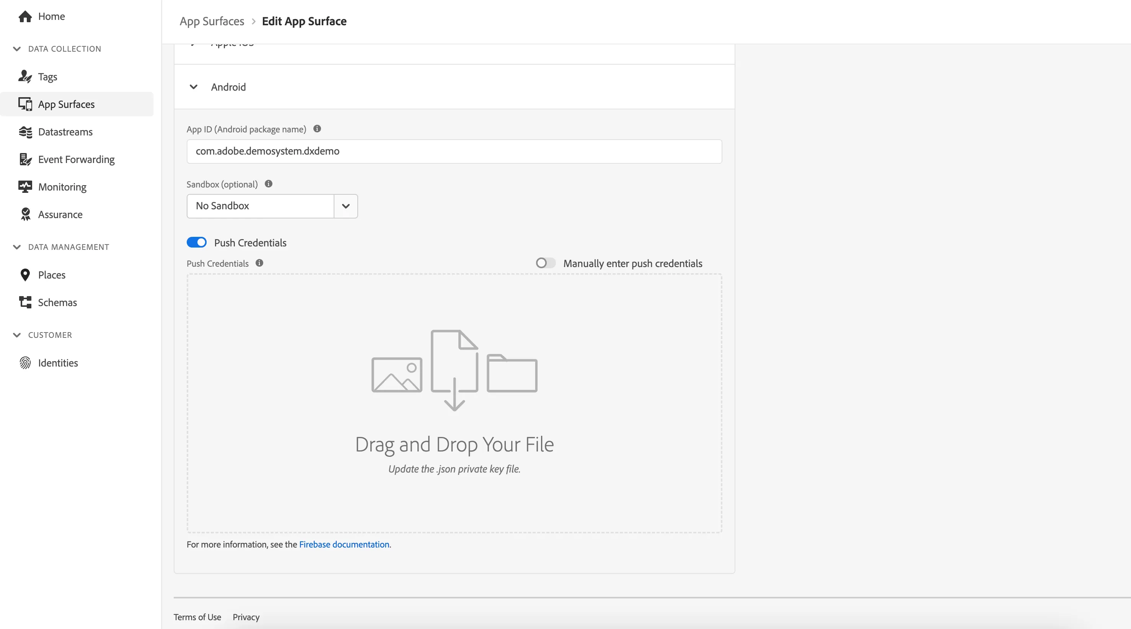Click info icon beside Sandbox (optional)

point(268,184)
